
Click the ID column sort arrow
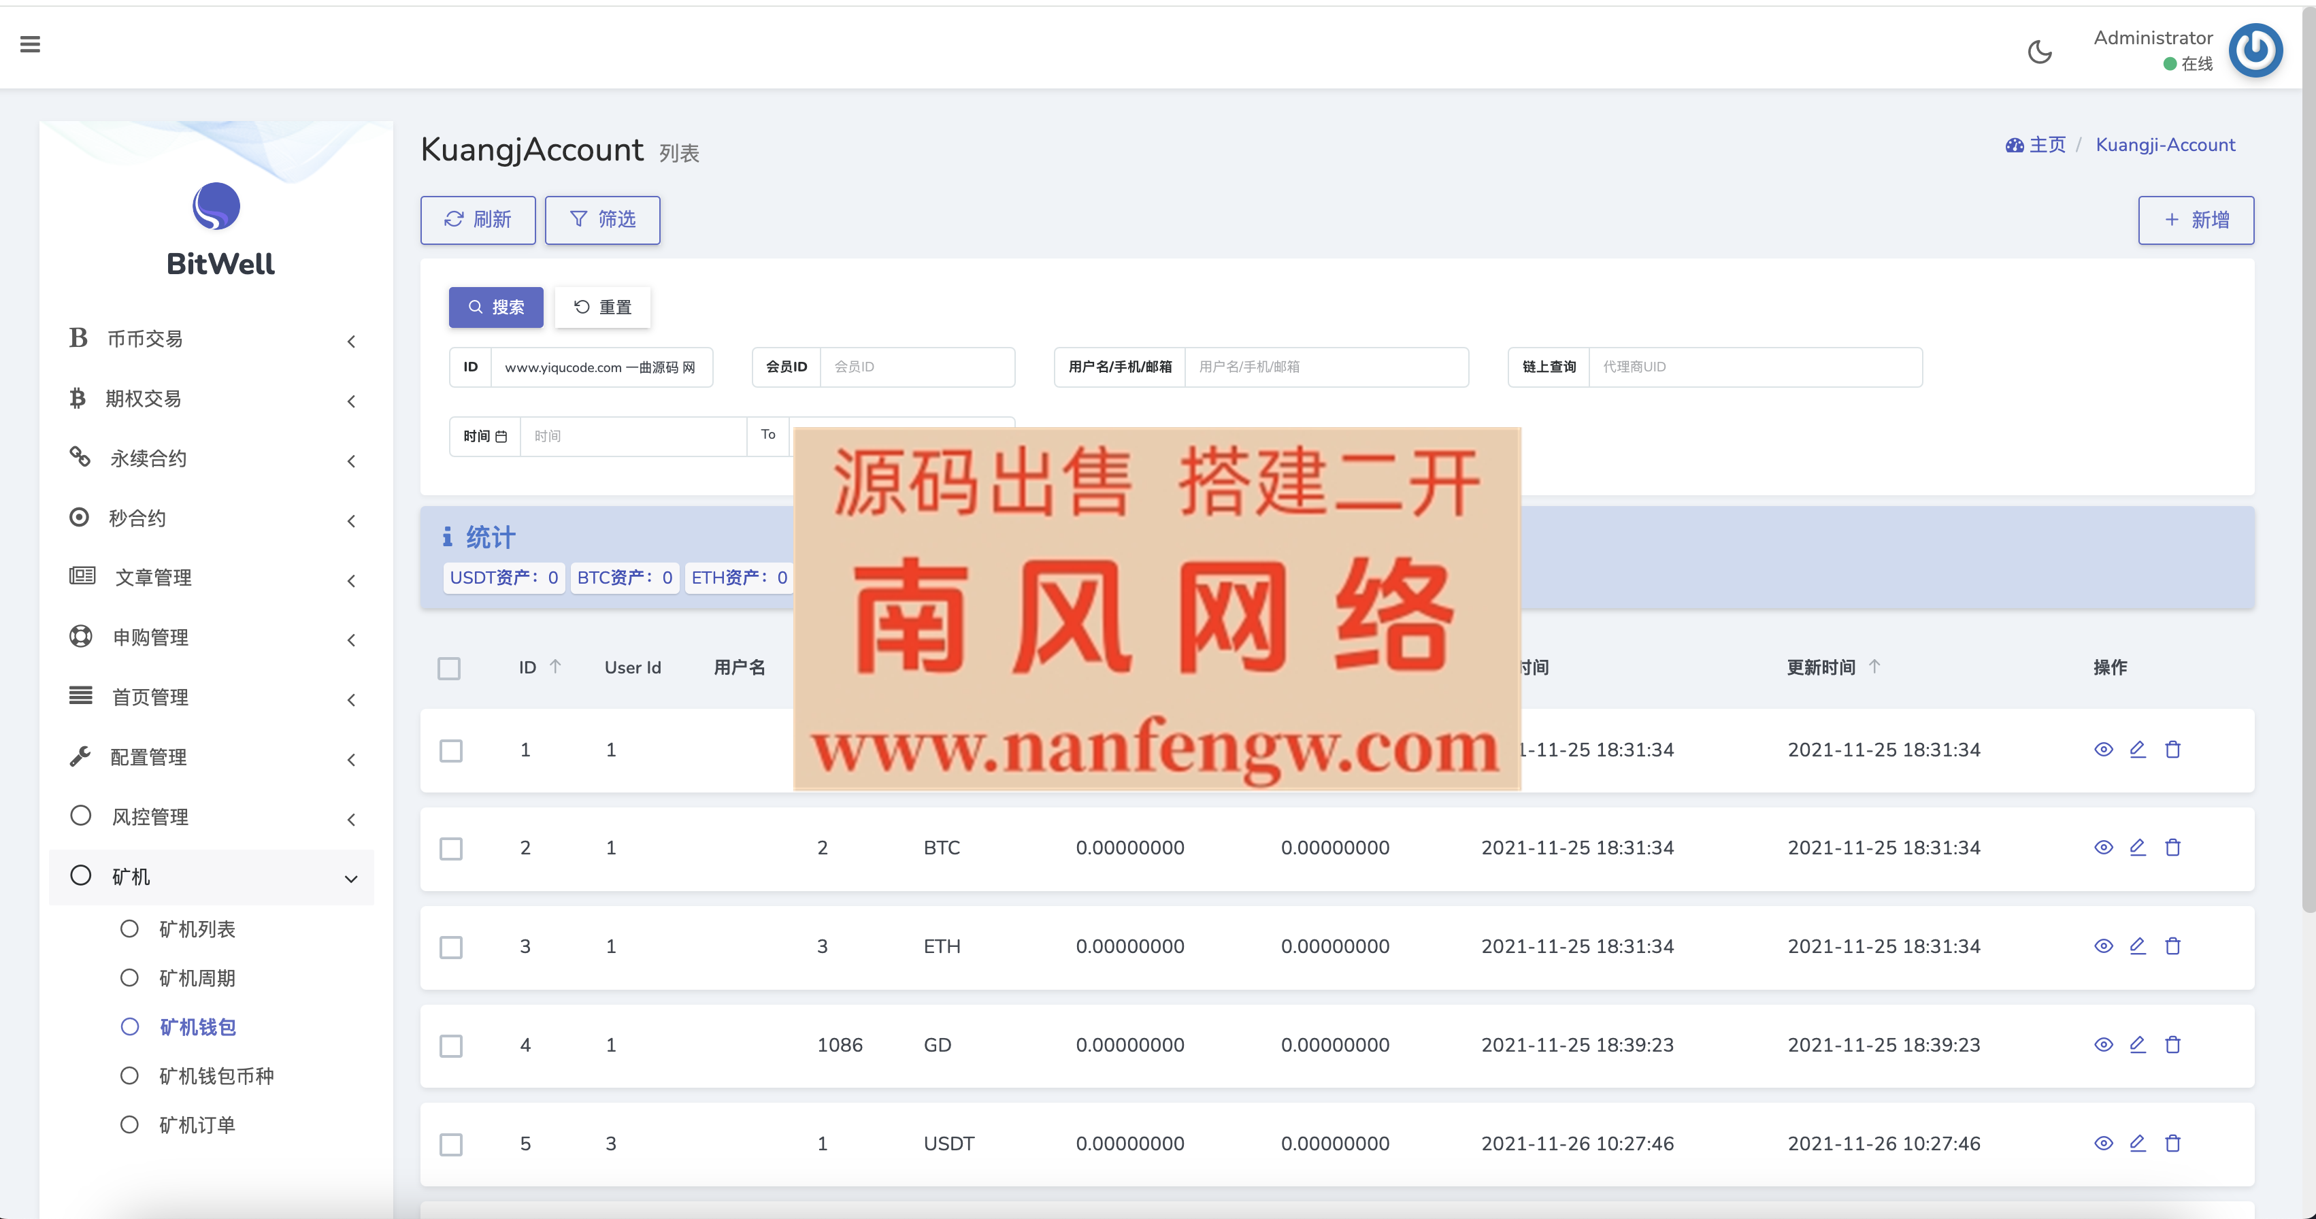coord(556,666)
